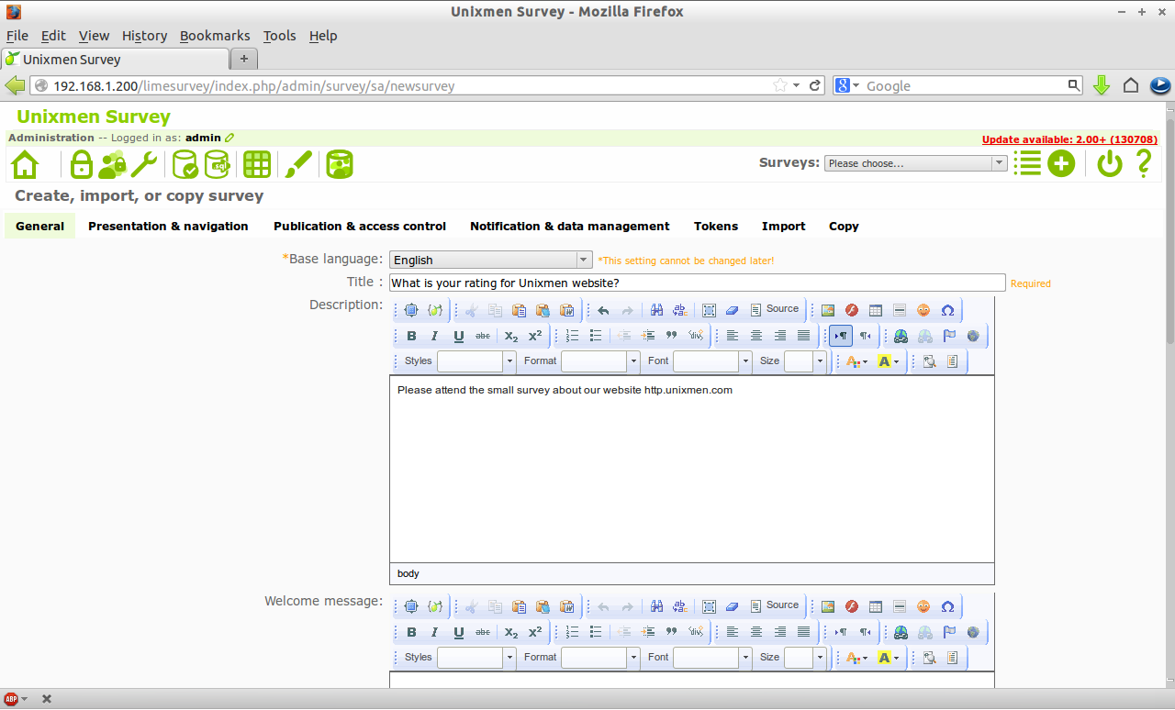The height and width of the screenshot is (710, 1175).
Task: Click eraser Remove Format in Description editor
Action: (x=732, y=310)
